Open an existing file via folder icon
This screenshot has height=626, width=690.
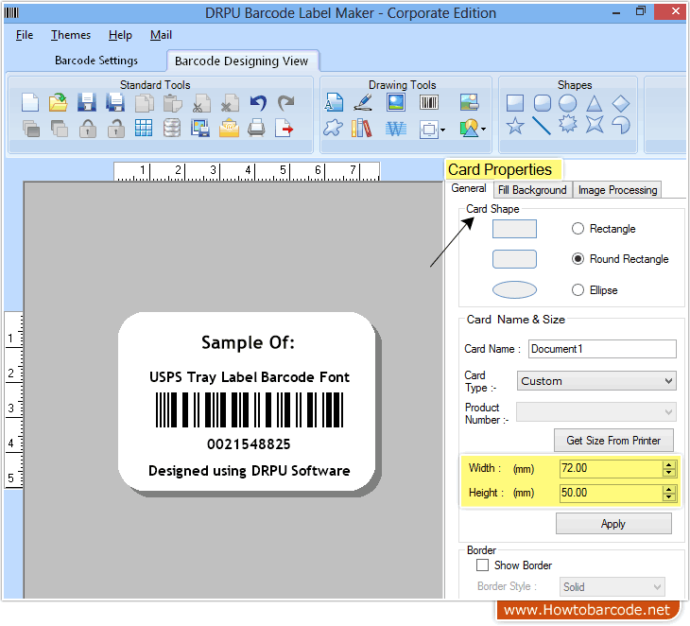(58, 103)
